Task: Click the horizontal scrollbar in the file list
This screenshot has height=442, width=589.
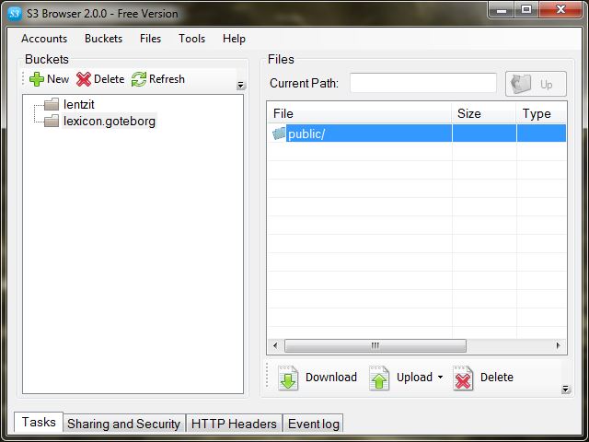Action: point(375,346)
